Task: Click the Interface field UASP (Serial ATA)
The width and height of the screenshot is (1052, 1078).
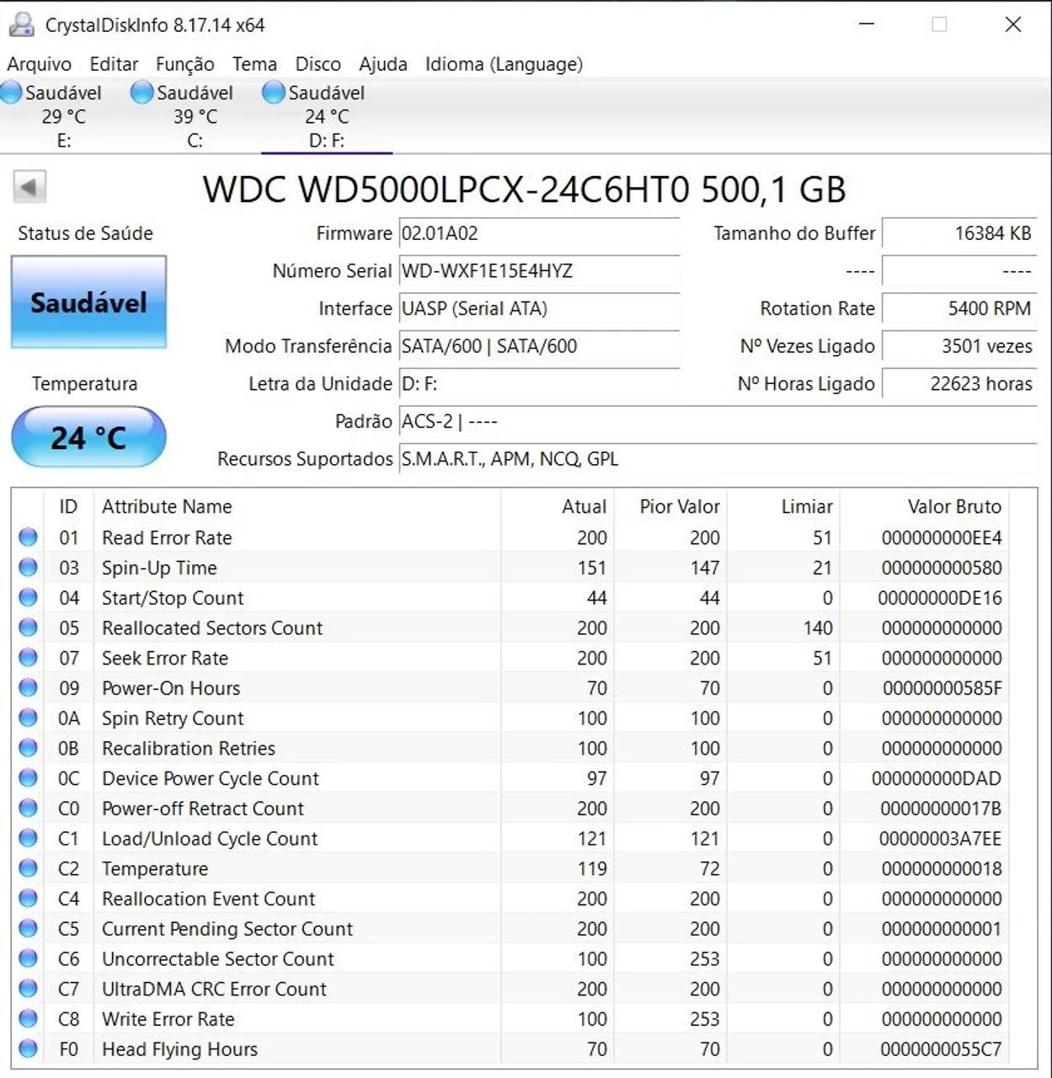Action: pos(539,309)
